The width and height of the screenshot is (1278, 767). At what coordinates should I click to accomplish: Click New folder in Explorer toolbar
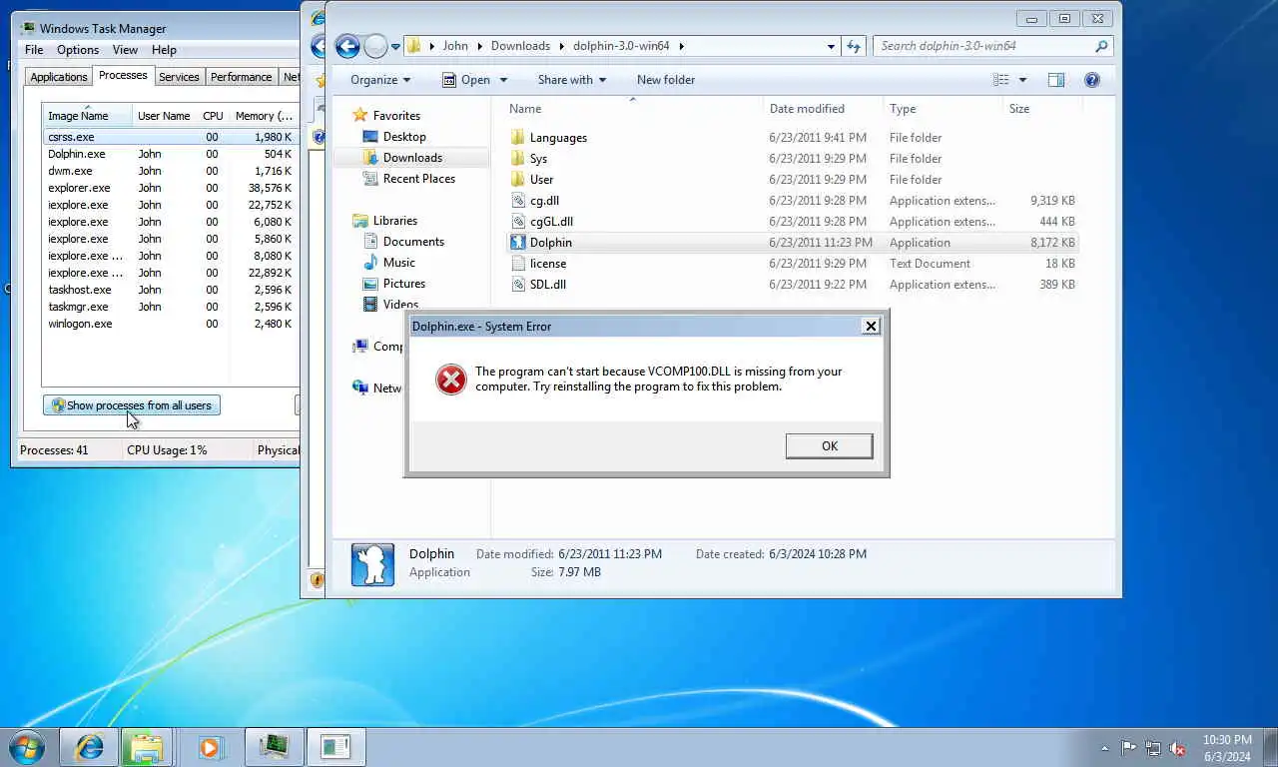tap(666, 80)
